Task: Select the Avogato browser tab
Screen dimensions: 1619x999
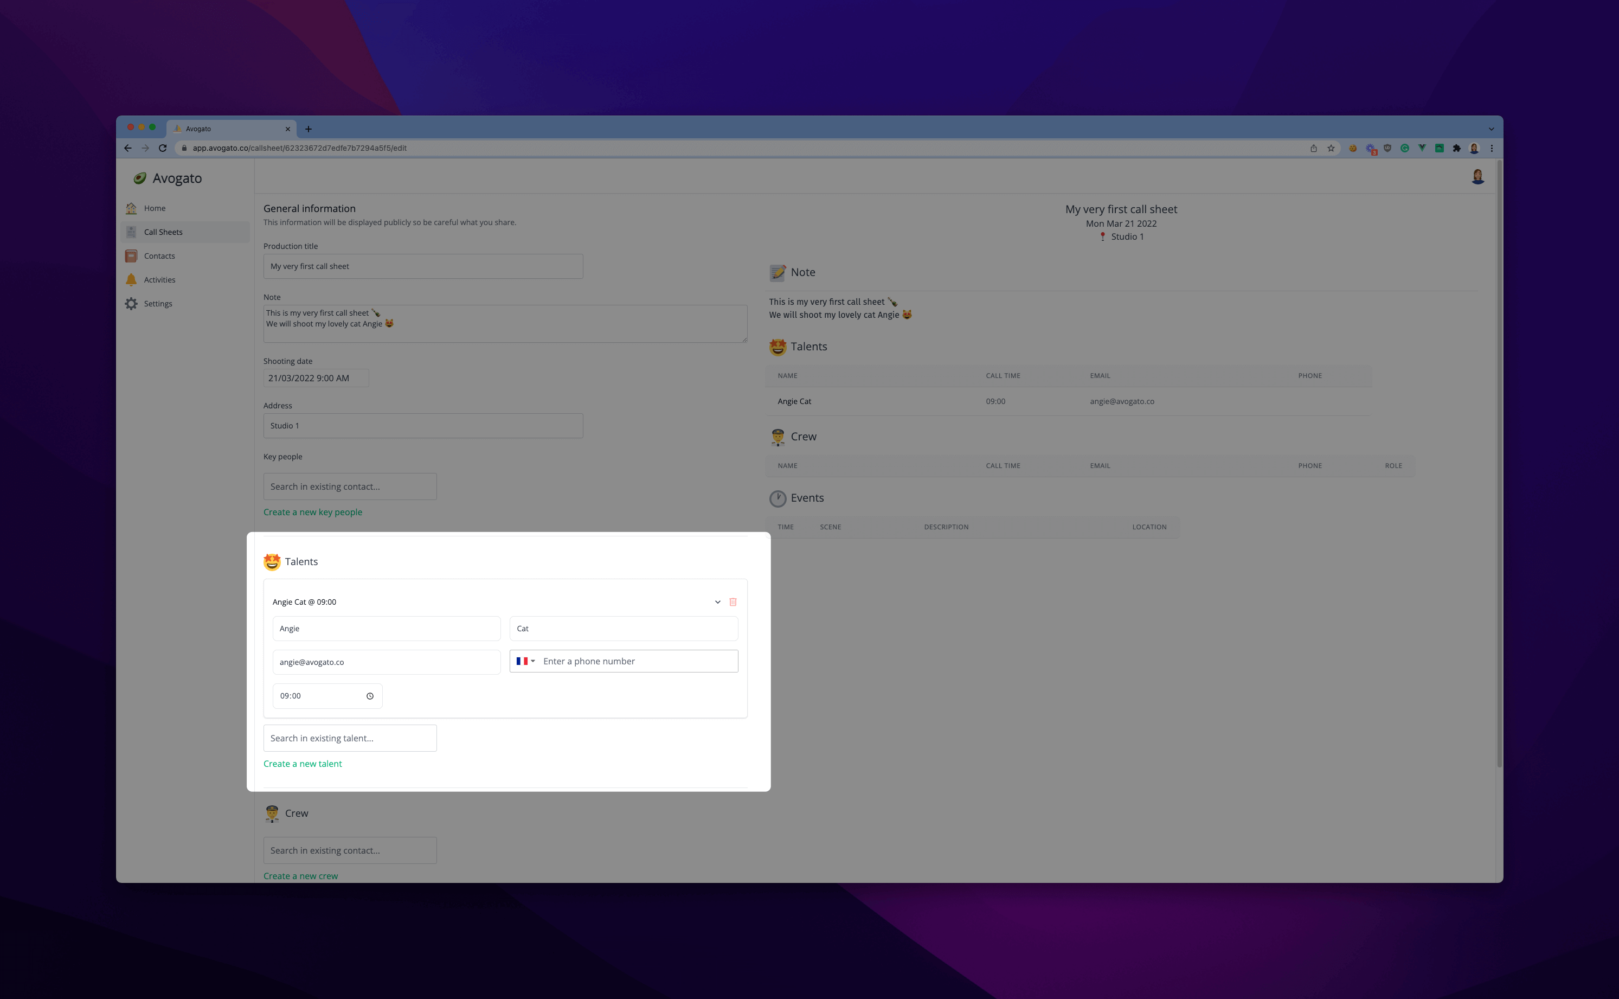Action: [231, 129]
